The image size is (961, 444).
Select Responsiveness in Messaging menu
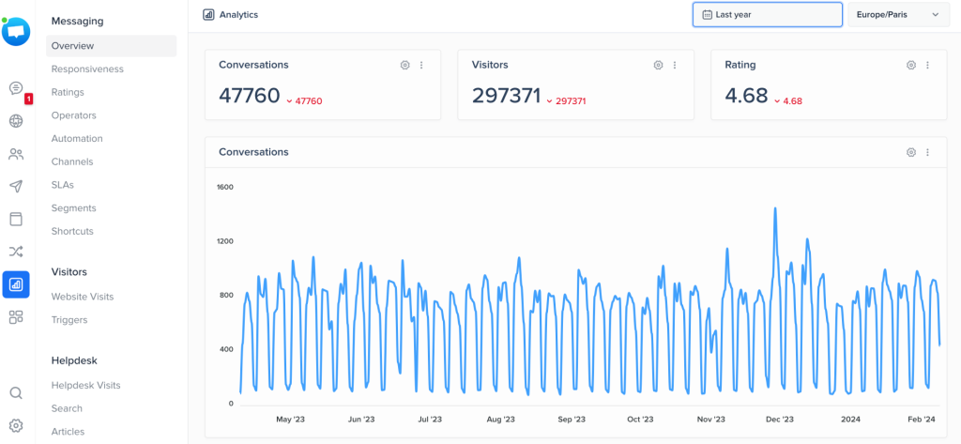pyautogui.click(x=87, y=69)
